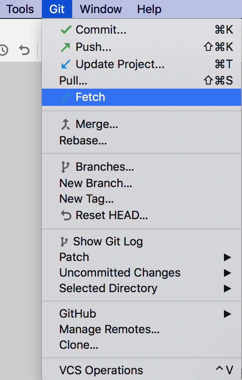Open the Uncommitted Changes submenu

click(x=120, y=272)
